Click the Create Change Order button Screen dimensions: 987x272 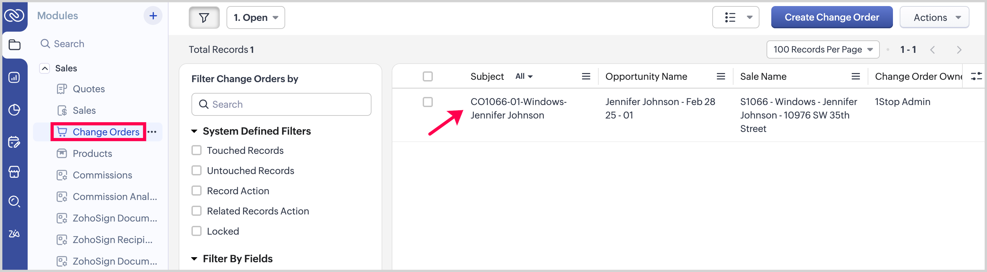(832, 18)
